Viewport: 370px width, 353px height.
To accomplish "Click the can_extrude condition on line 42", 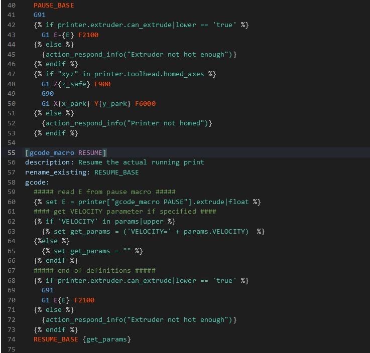I will [x=141, y=25].
